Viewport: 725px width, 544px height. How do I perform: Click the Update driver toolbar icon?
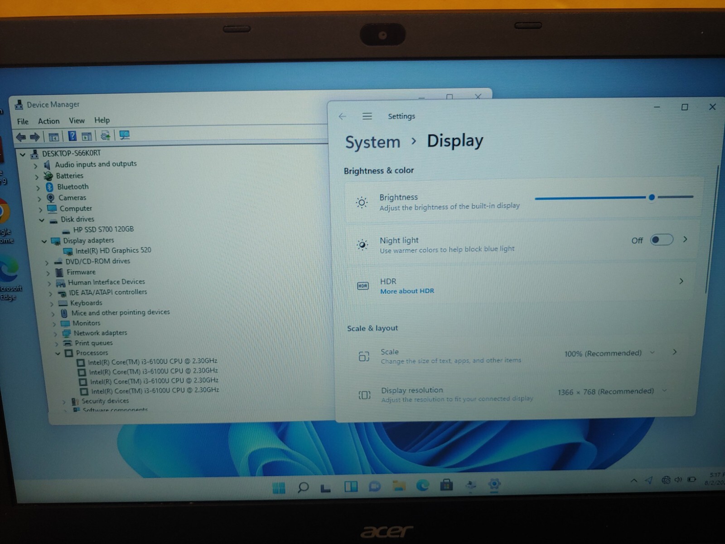pos(105,135)
